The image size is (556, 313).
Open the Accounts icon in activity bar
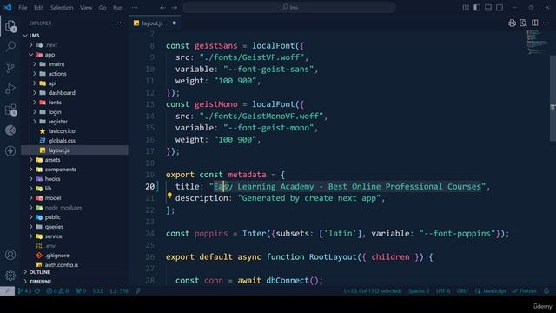pos(10,255)
